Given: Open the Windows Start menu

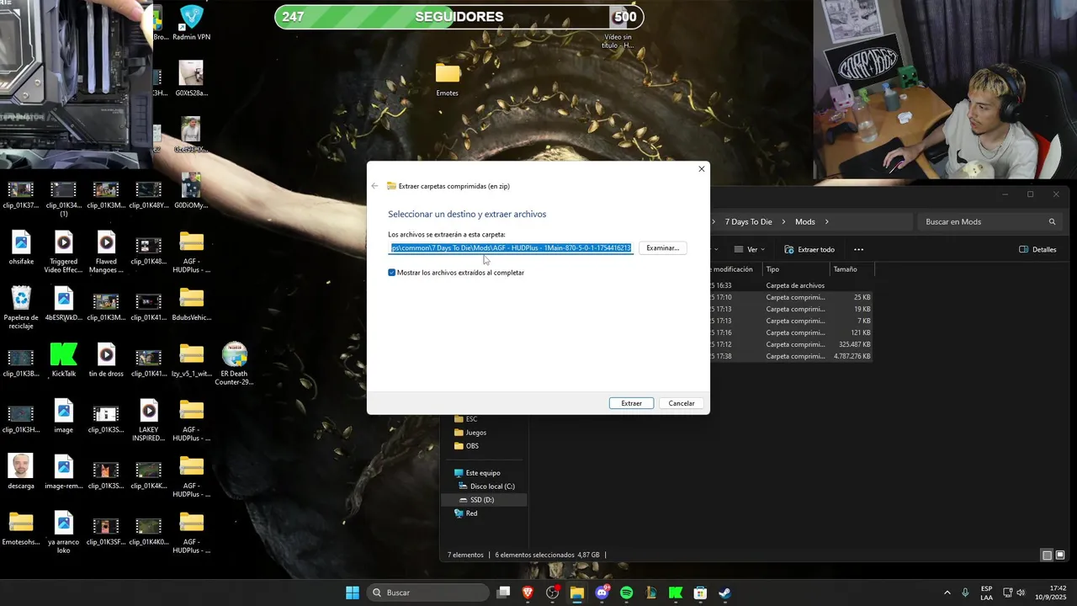Looking at the screenshot, I should 353,593.
